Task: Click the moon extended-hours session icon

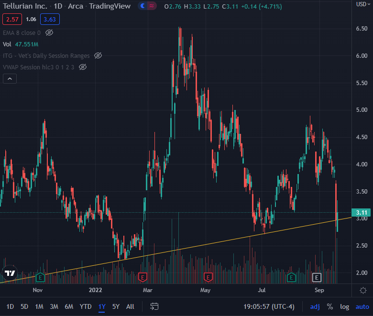Action: tap(143, 6)
